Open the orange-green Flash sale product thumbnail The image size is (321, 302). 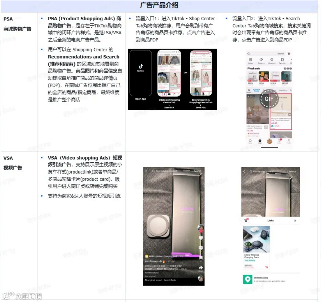[264, 77]
